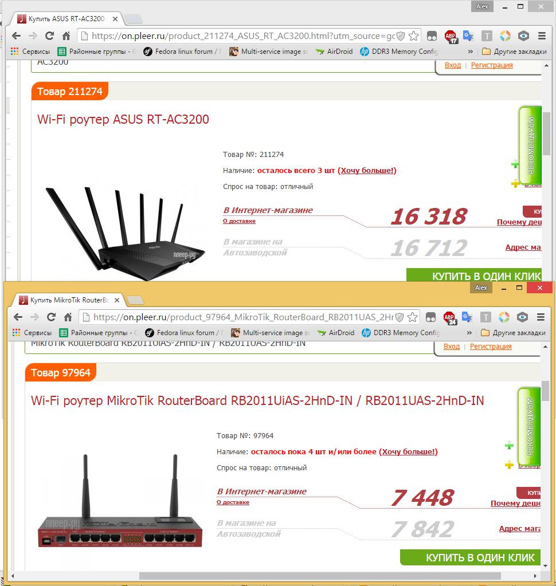
Task: Open Сервисы apps shortcut in top bookmarks bar
Action: pyautogui.click(x=30, y=52)
